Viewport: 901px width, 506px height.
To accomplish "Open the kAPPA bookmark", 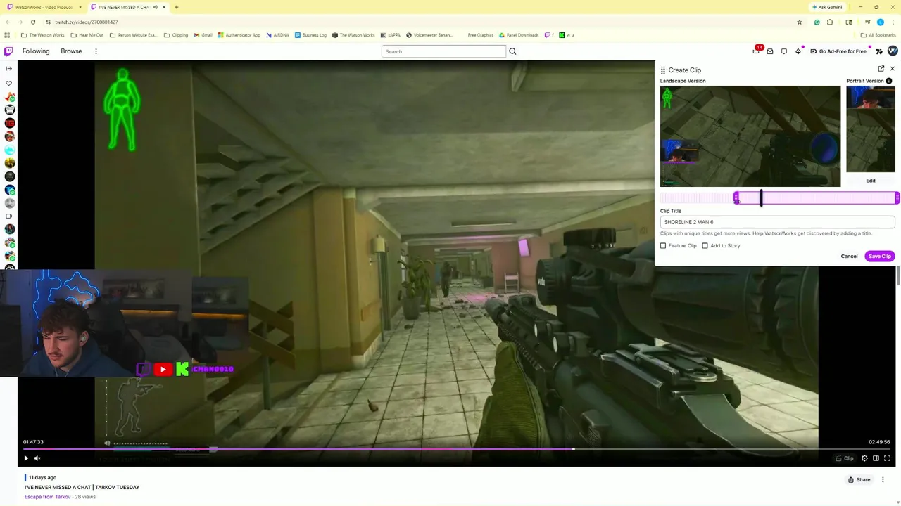I will [x=391, y=35].
